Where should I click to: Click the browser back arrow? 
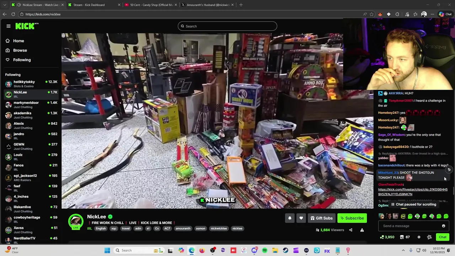coord(4,14)
